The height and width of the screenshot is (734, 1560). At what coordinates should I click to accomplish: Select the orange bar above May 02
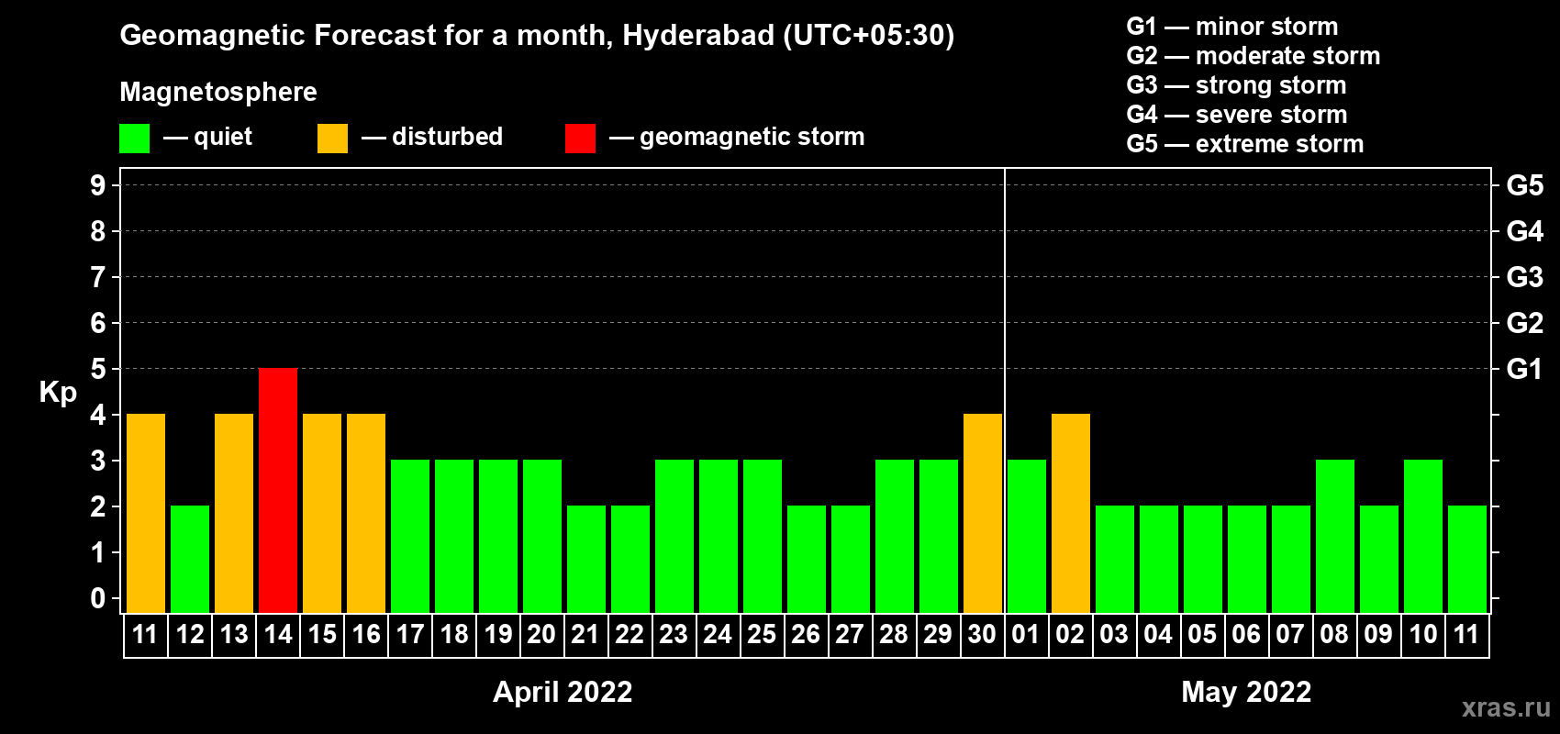coord(1071,513)
